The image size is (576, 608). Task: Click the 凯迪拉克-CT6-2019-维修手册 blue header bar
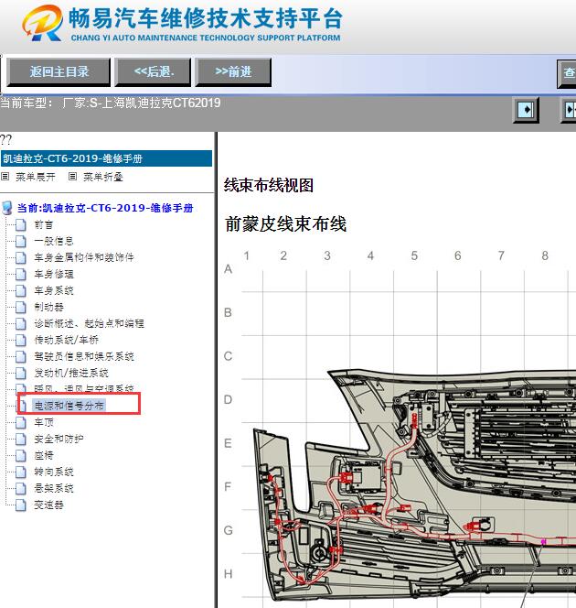pos(106,158)
